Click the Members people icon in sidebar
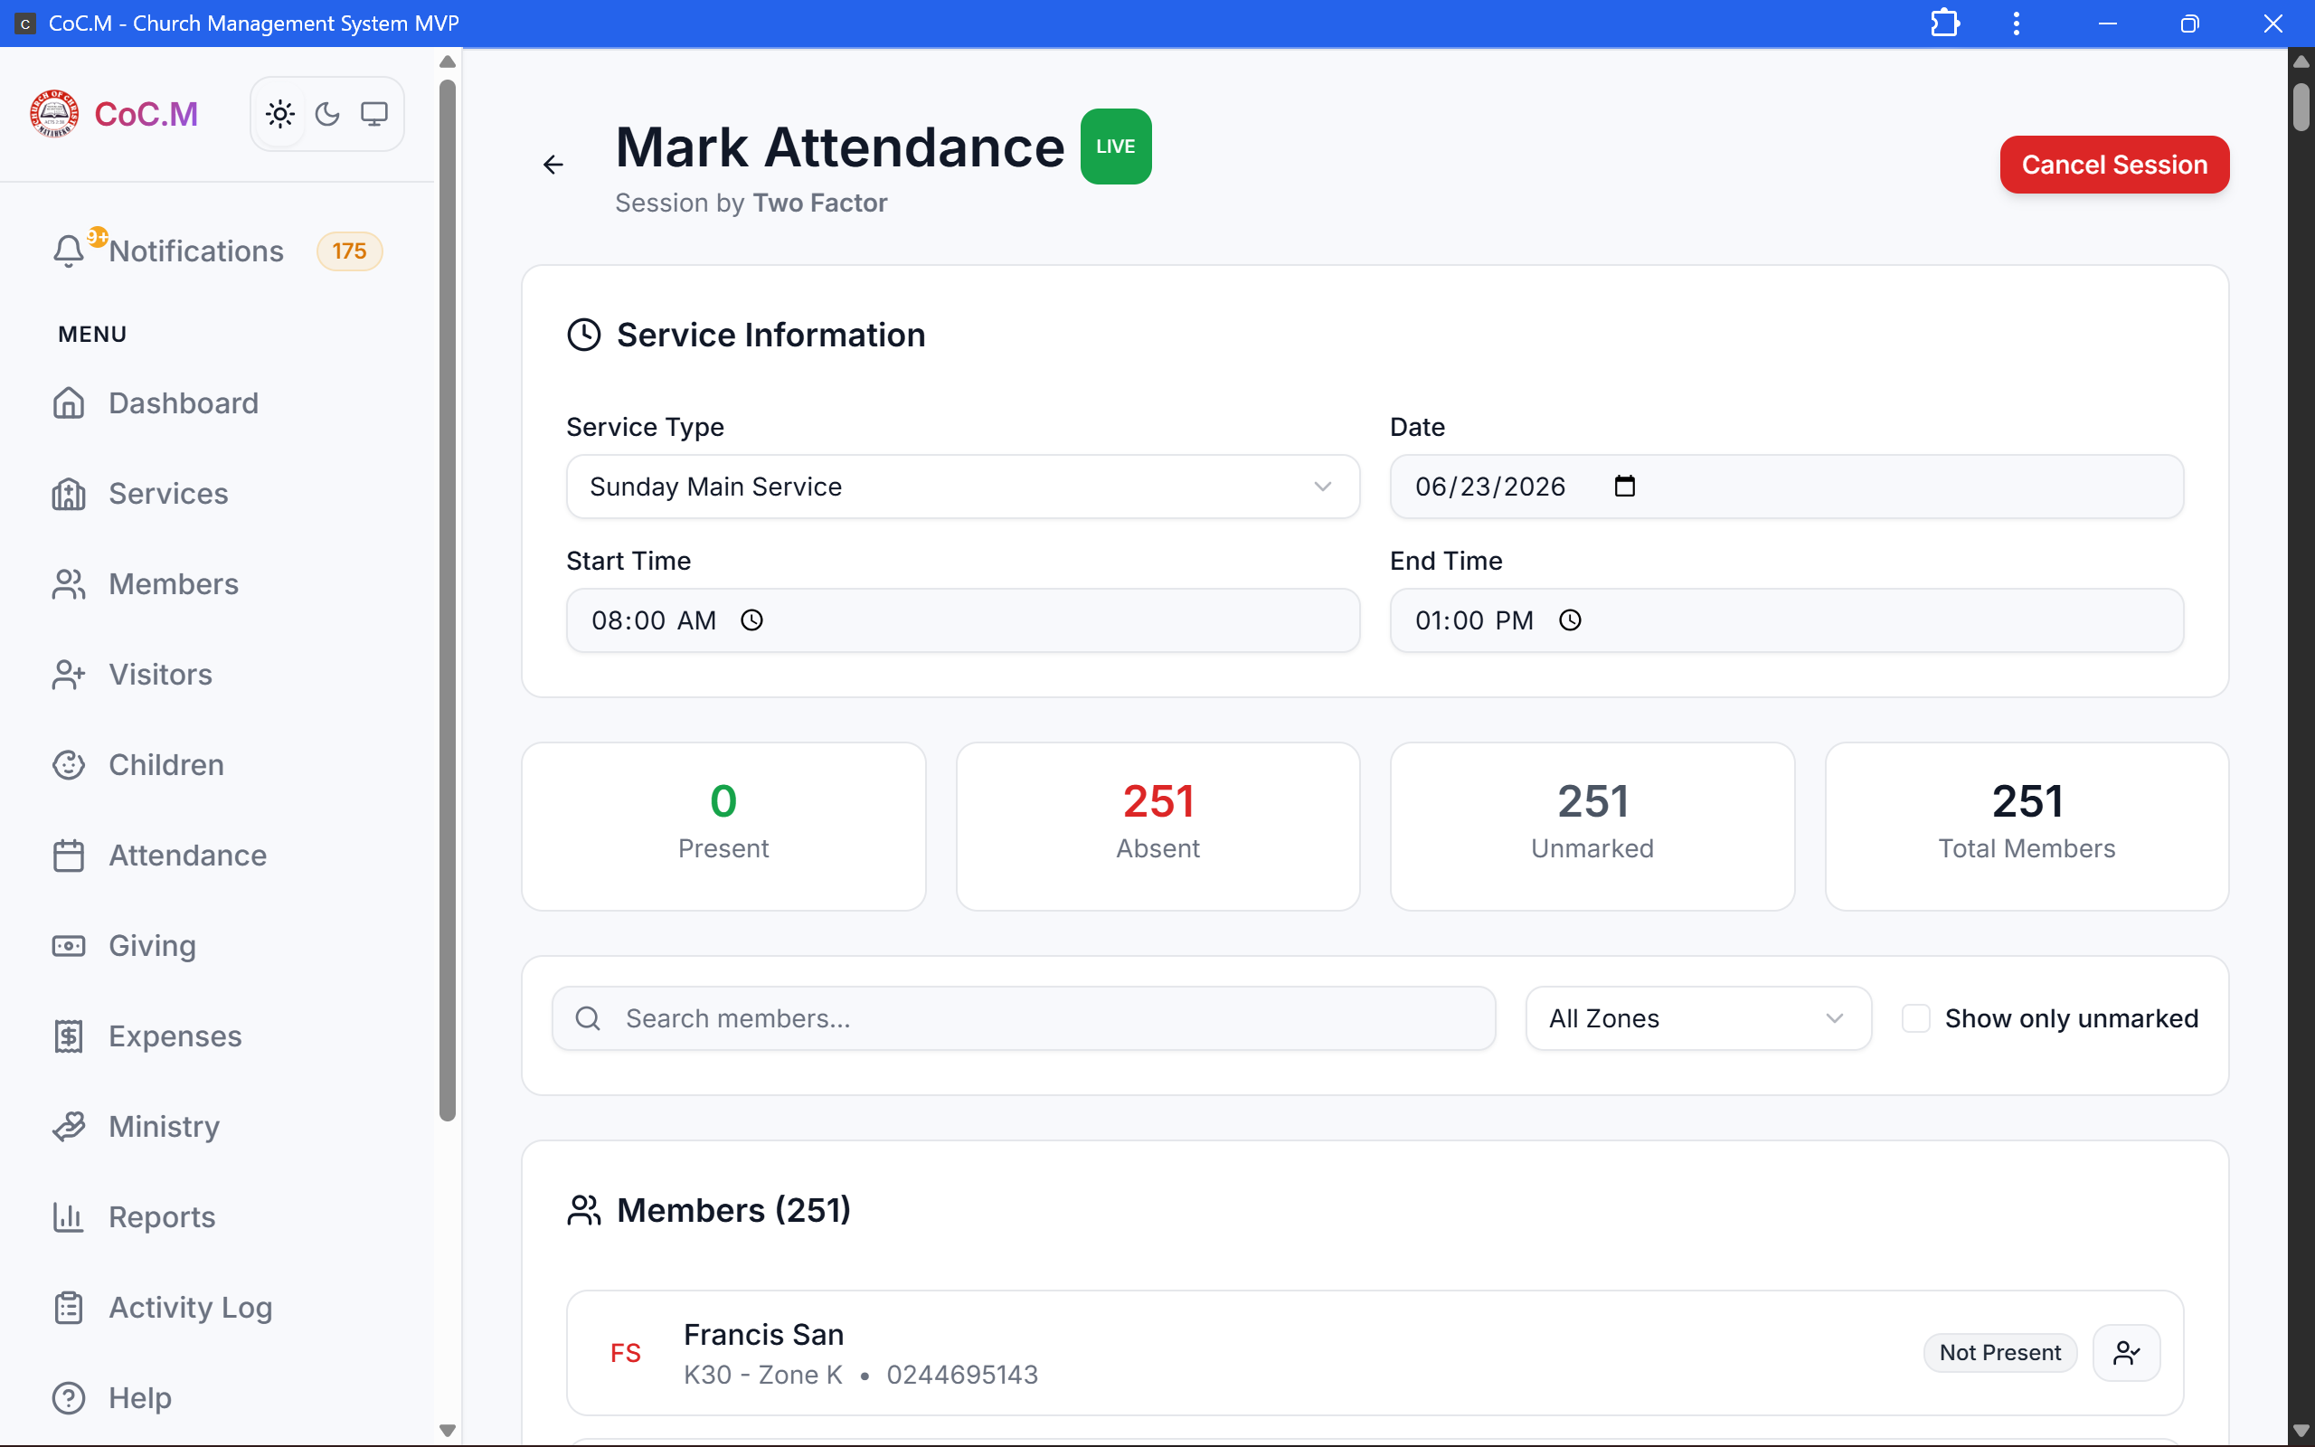2315x1447 pixels. [69, 584]
